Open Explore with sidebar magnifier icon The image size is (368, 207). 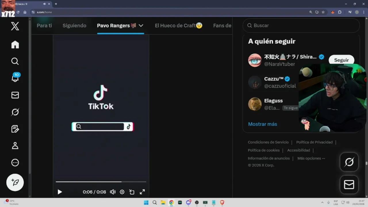(15, 61)
